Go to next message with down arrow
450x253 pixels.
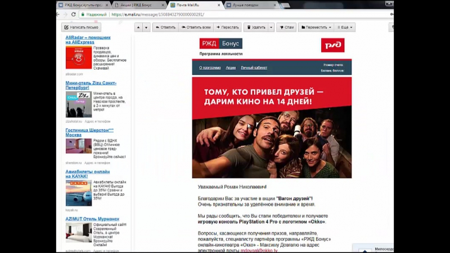[146, 27]
